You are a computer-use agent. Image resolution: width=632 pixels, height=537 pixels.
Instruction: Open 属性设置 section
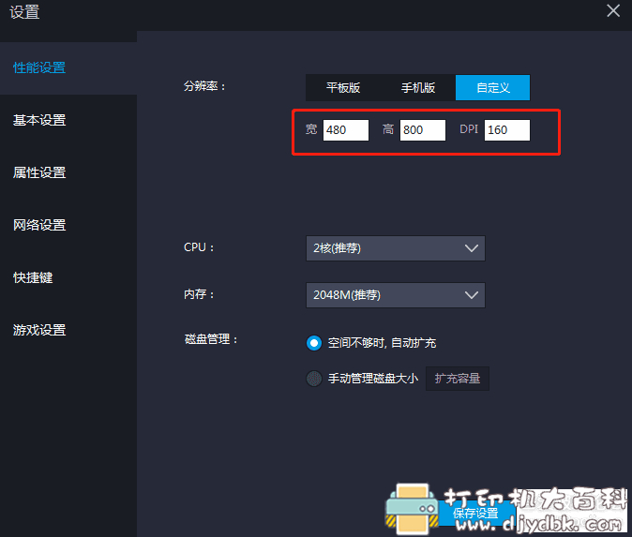[x=39, y=172]
